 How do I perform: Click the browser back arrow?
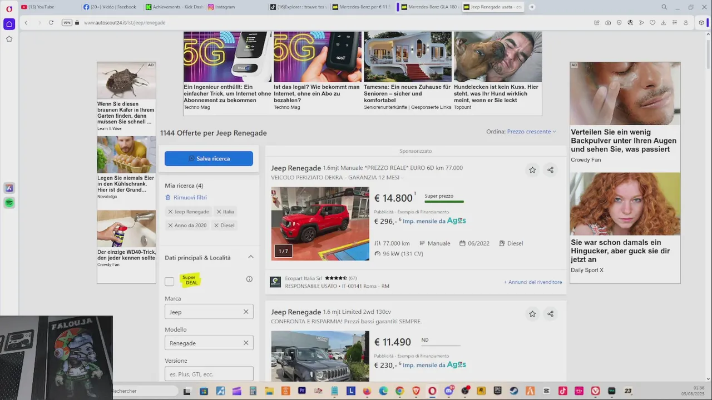tap(26, 23)
